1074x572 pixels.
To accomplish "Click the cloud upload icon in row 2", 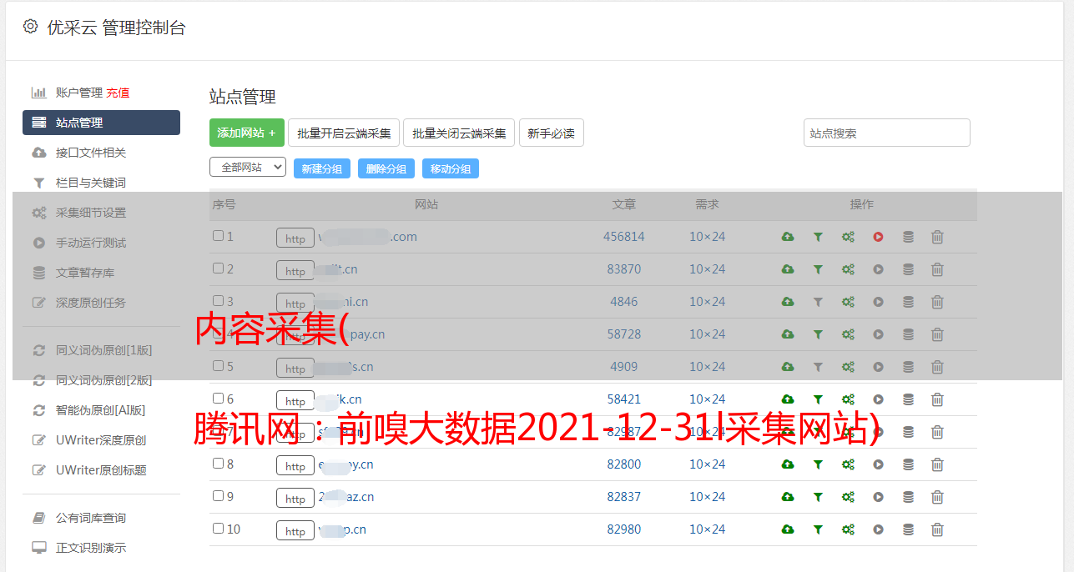I will (787, 269).
